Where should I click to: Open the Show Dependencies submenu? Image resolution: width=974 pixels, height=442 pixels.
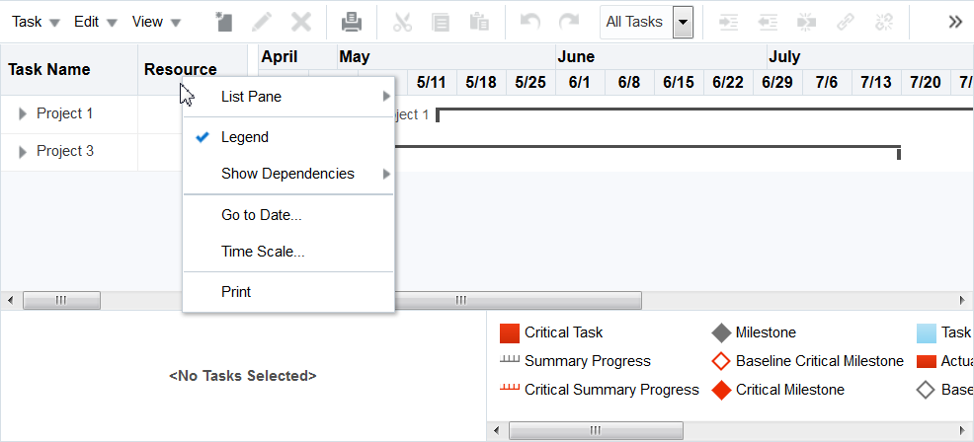[288, 174]
